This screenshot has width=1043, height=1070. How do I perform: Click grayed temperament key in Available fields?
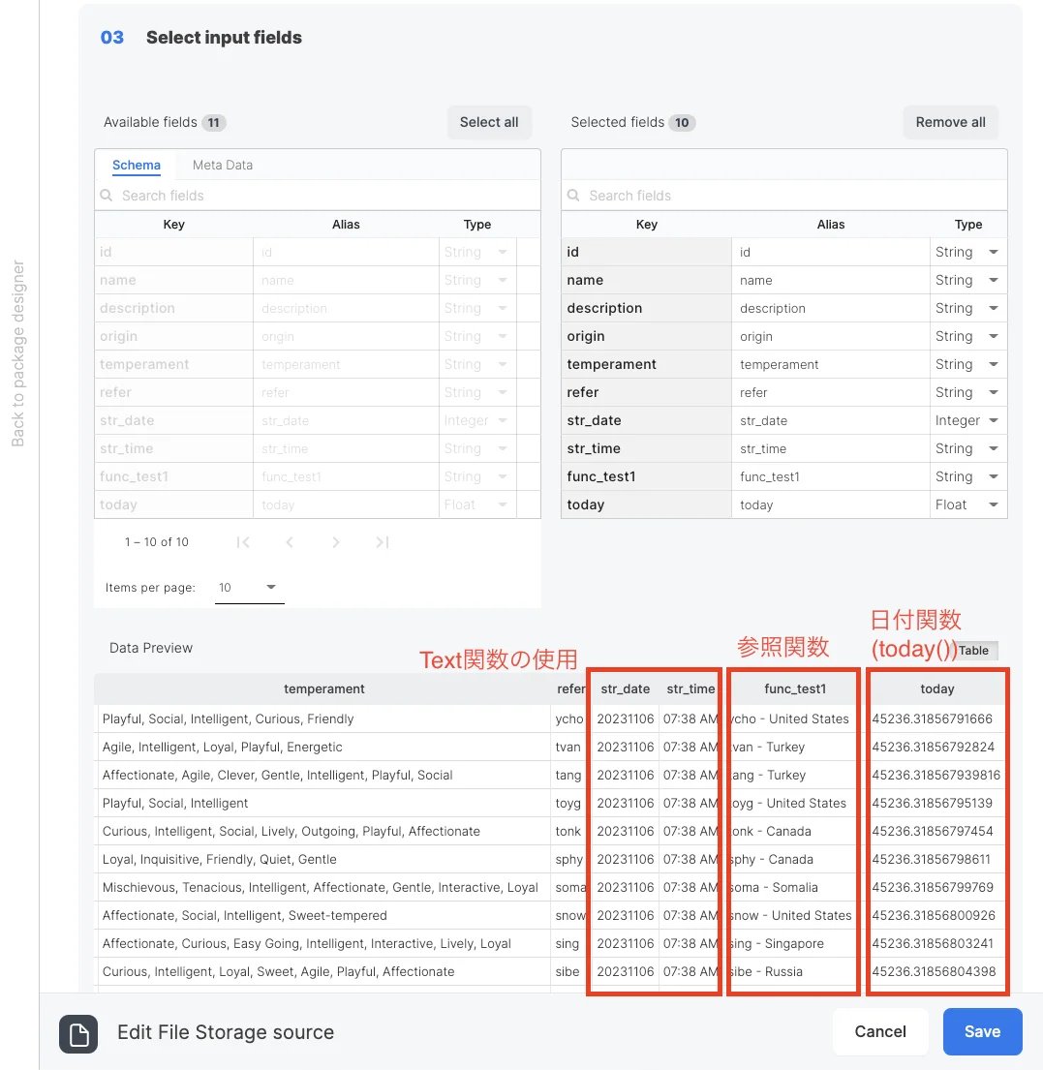[173, 364]
